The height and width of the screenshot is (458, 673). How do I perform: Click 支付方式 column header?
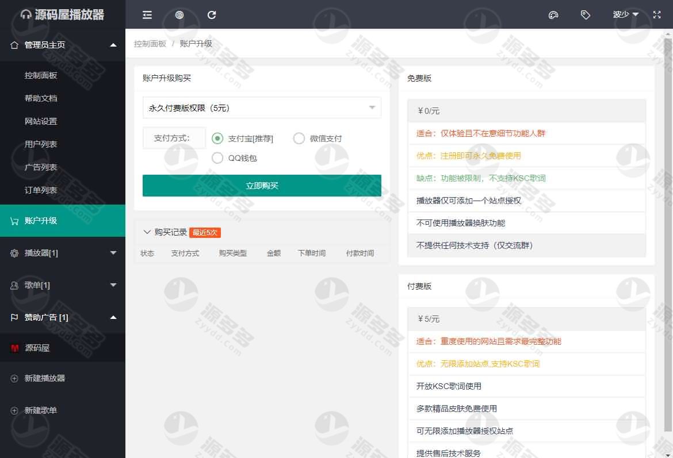click(185, 253)
